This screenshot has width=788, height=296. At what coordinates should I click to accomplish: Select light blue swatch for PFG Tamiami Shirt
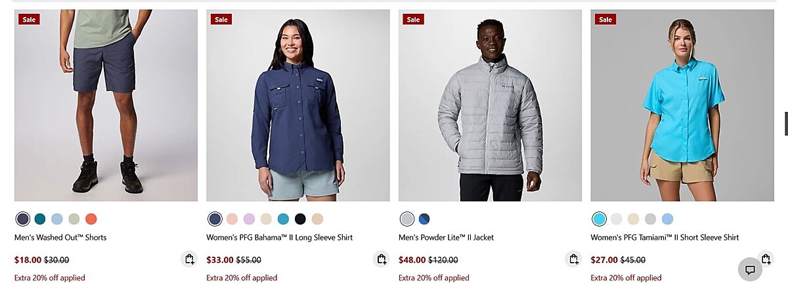(x=667, y=219)
